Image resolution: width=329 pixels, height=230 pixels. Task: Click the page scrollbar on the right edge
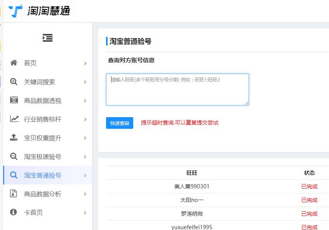[x=327, y=117]
